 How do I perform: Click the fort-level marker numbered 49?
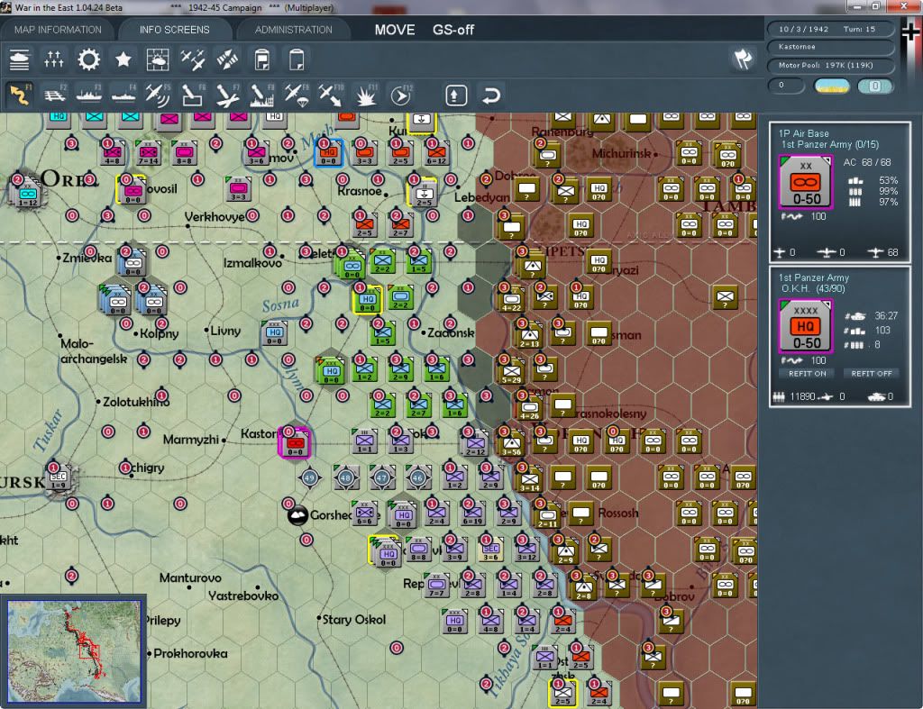point(310,477)
